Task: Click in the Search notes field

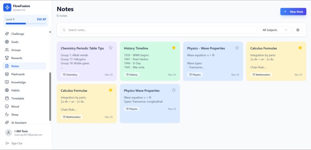Action: pyautogui.click(x=159, y=30)
